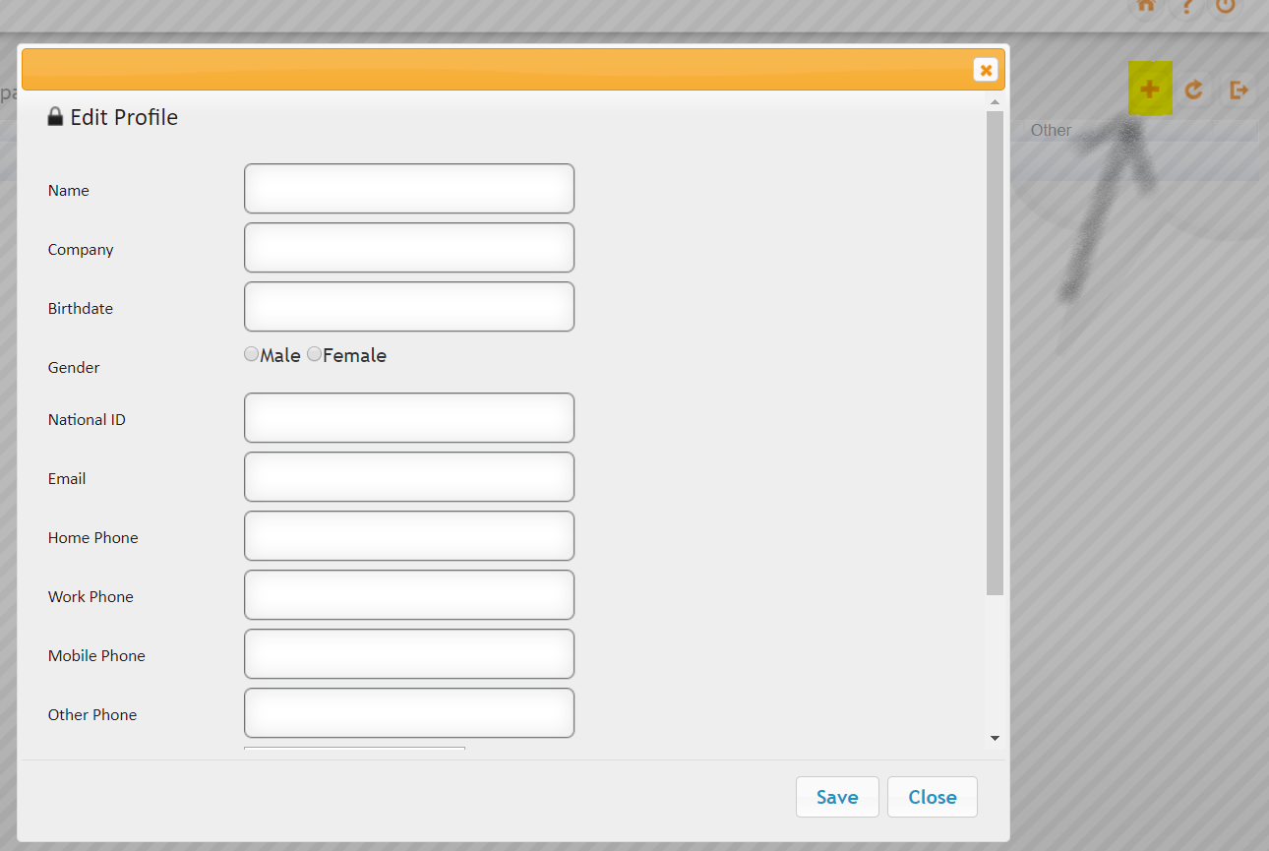The width and height of the screenshot is (1269, 851).
Task: Close the dialog with the X icon
Action: (986, 69)
